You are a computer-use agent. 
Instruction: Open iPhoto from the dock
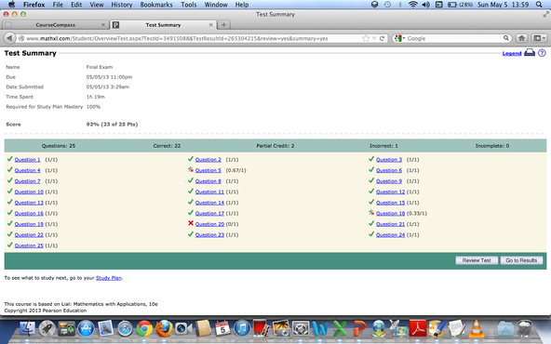[x=281, y=328]
